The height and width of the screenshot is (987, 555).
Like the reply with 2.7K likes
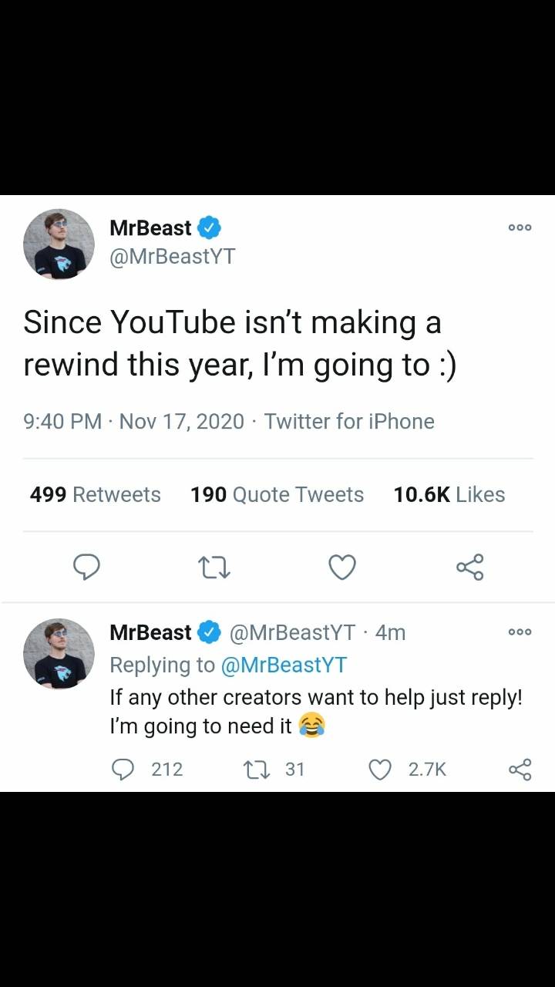tap(380, 769)
